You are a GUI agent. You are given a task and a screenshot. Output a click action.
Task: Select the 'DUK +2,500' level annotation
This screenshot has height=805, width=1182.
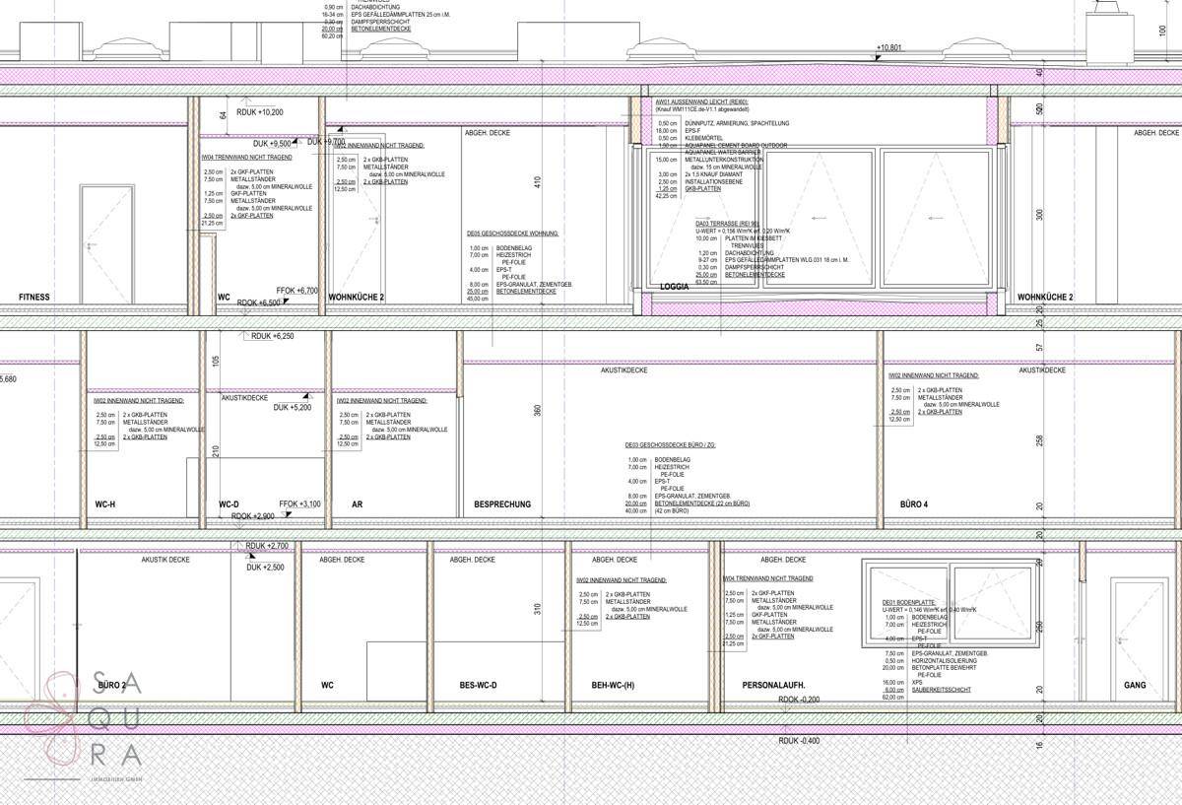click(265, 567)
